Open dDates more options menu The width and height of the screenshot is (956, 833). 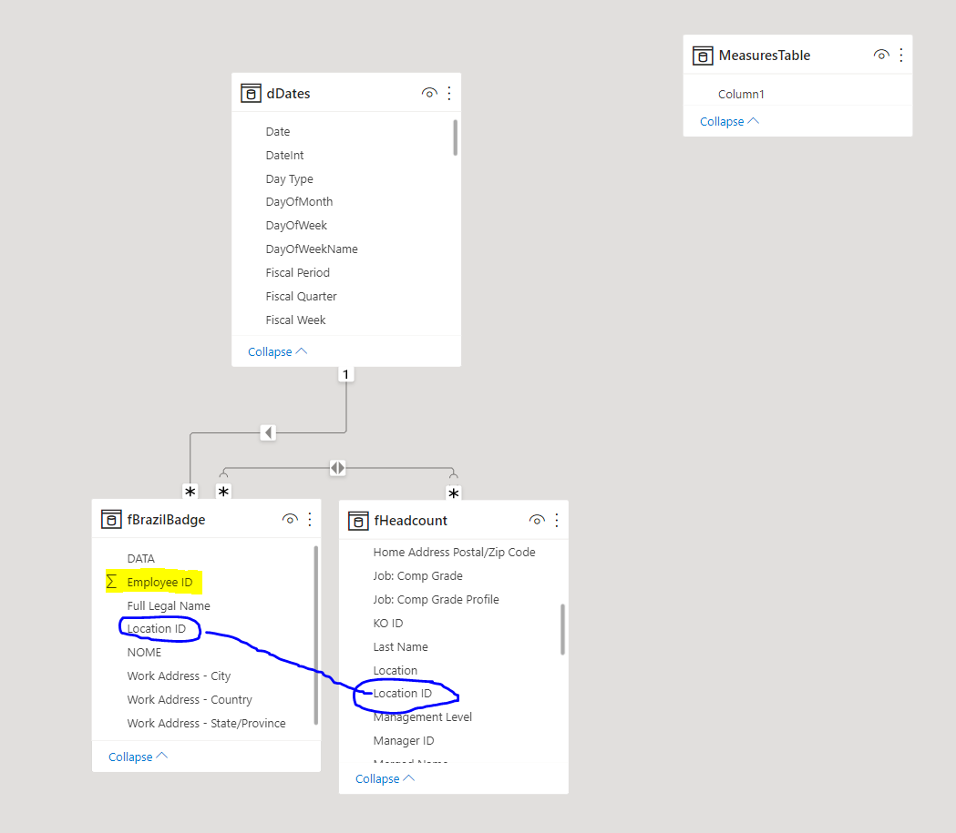(x=449, y=93)
